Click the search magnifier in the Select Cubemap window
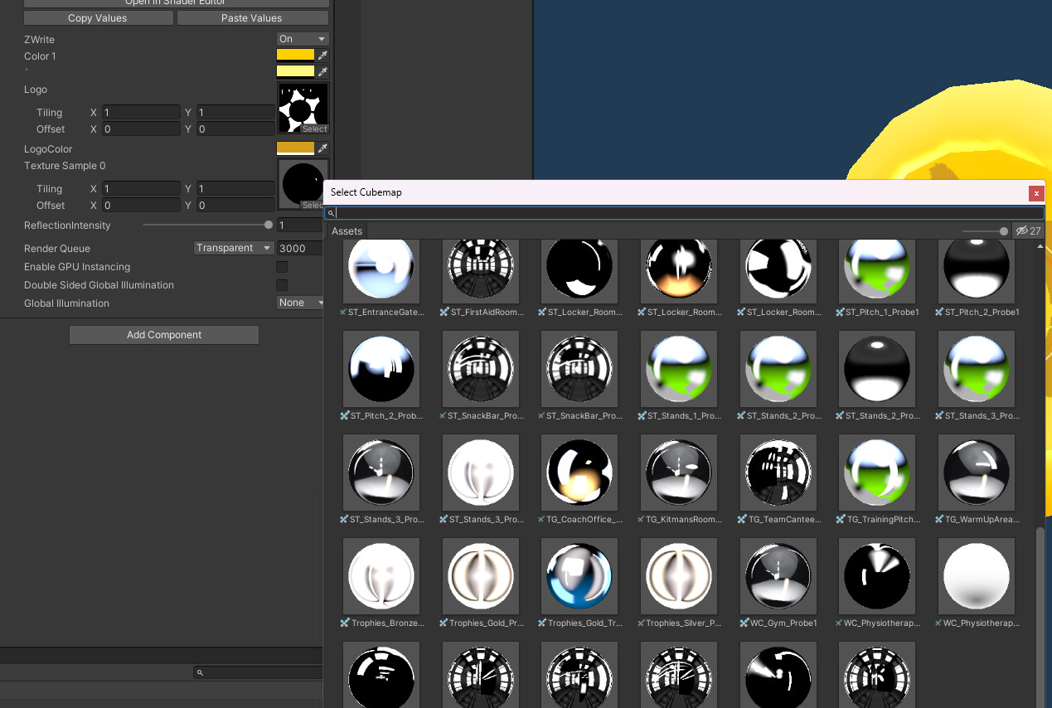Screen dimensions: 1052x708 [331, 212]
